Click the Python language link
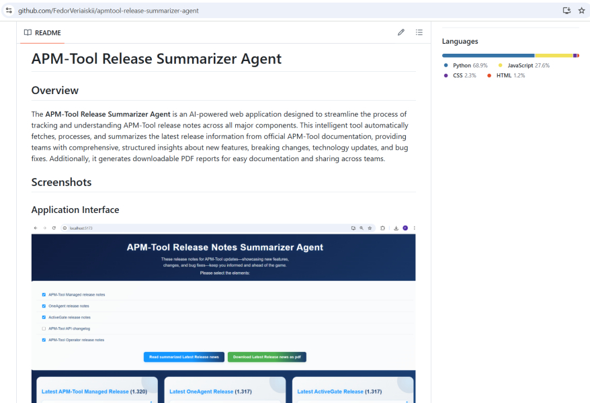This screenshot has height=403, width=590. pos(462,65)
